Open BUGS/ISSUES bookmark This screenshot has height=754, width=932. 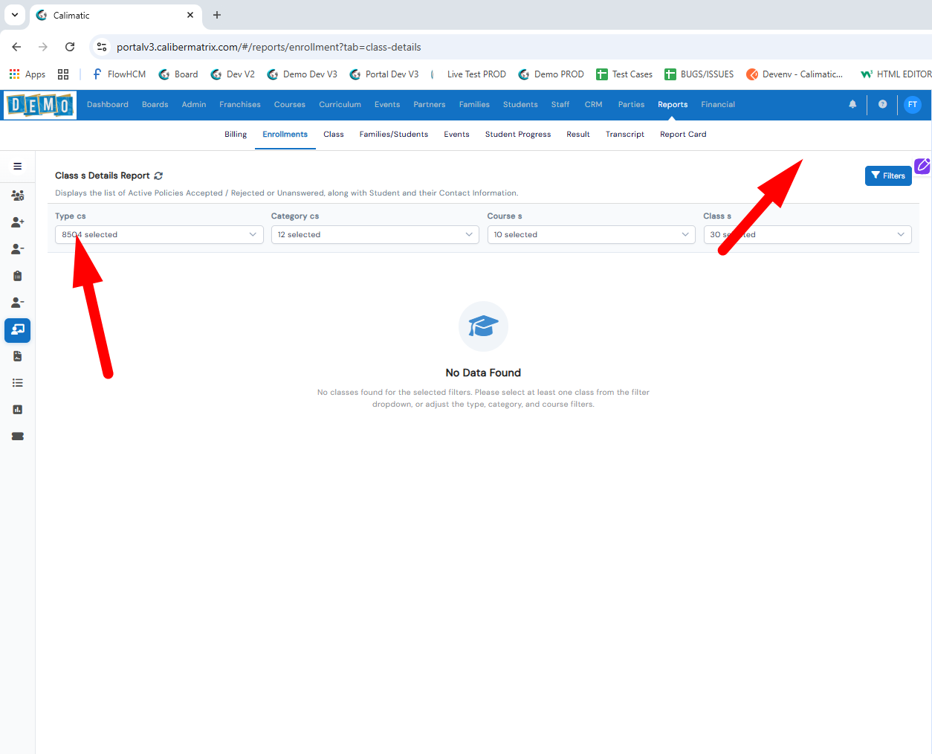pos(699,74)
